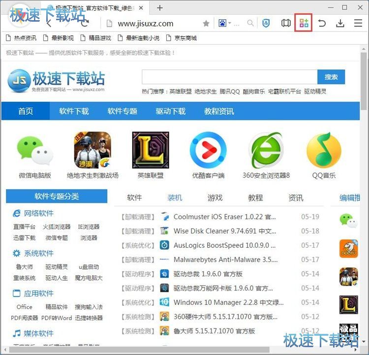Open 系统软件 category
The height and width of the screenshot is (355, 369).
tap(33, 253)
